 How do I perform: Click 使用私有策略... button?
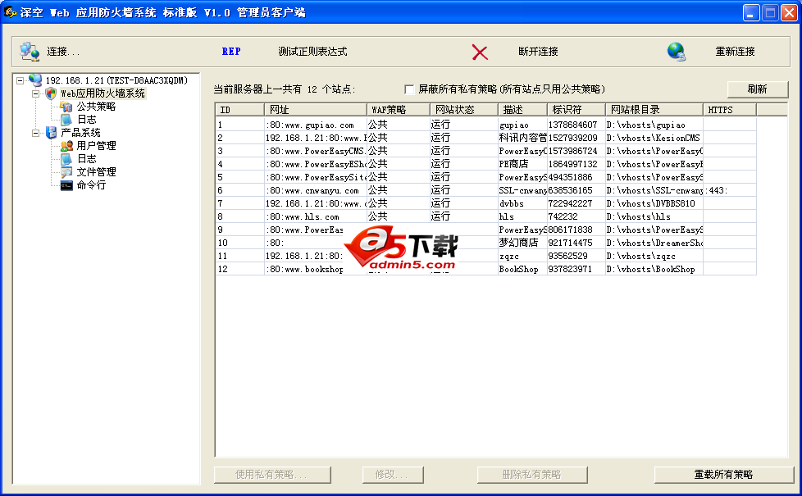pos(272,475)
